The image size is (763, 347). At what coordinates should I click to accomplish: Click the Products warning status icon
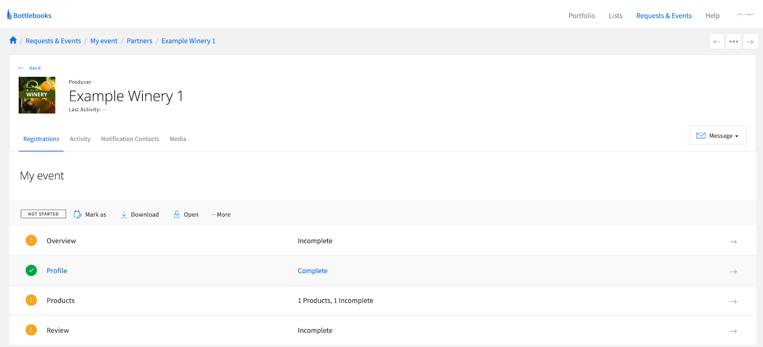(31, 300)
